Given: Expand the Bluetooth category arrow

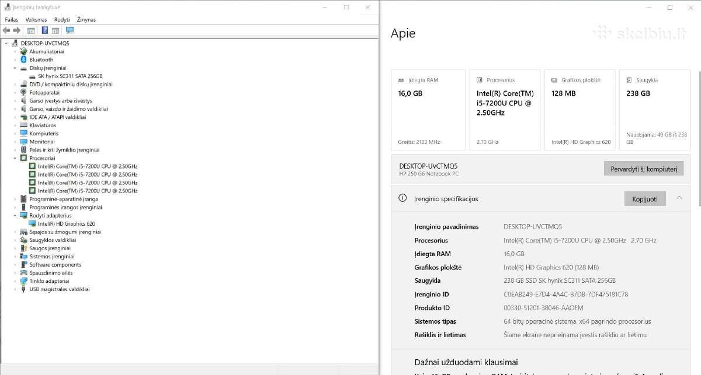Looking at the screenshot, I should (15, 59).
